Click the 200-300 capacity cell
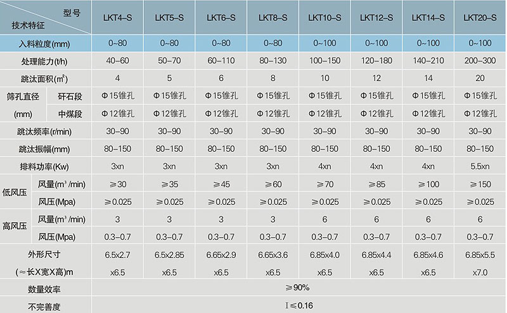 coord(480,61)
